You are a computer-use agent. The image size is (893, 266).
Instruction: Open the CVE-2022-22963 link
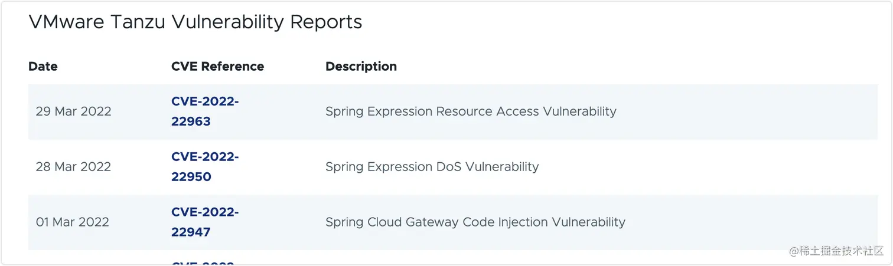point(204,111)
